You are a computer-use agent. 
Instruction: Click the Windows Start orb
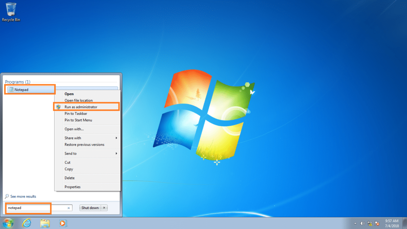click(x=7, y=223)
